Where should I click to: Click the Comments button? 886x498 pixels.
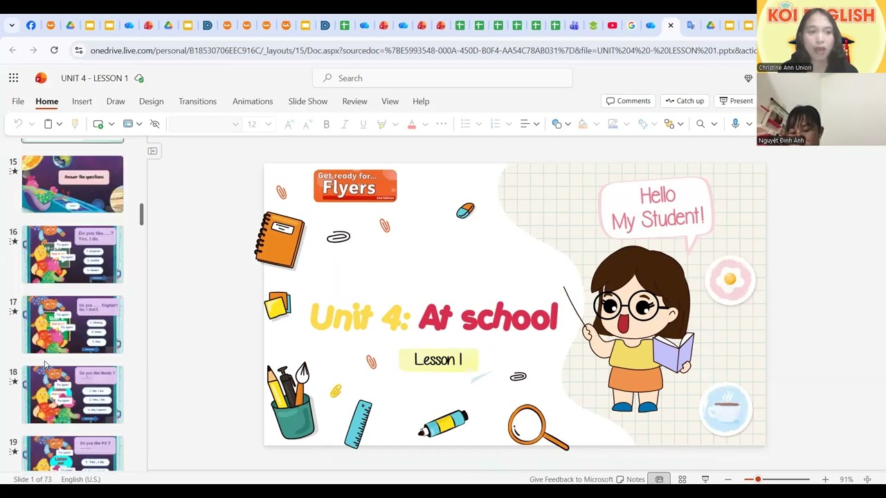629,101
